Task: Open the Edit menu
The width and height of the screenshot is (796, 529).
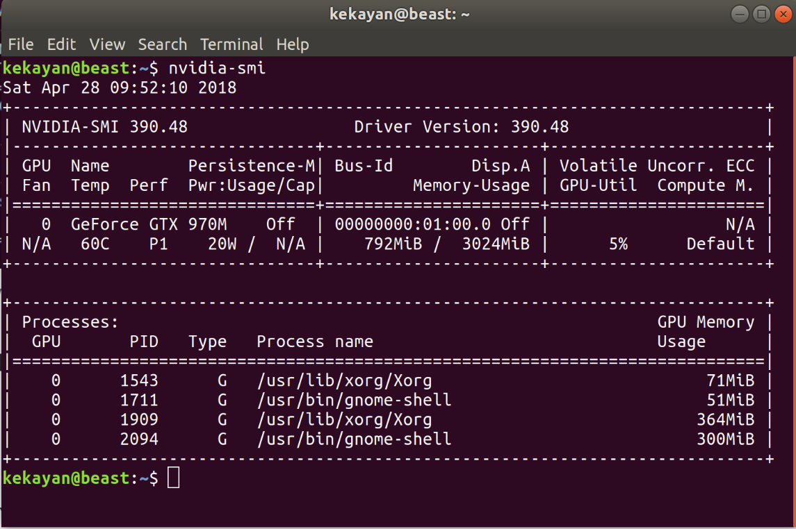Action: click(x=61, y=44)
